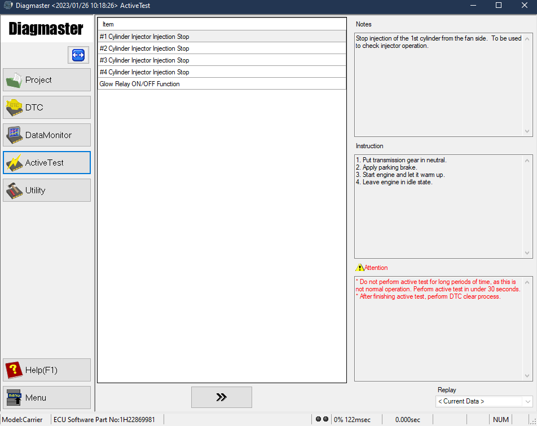The height and width of the screenshot is (426, 537).
Task: Click the 0.000sec status entry
Action: pyautogui.click(x=407, y=419)
